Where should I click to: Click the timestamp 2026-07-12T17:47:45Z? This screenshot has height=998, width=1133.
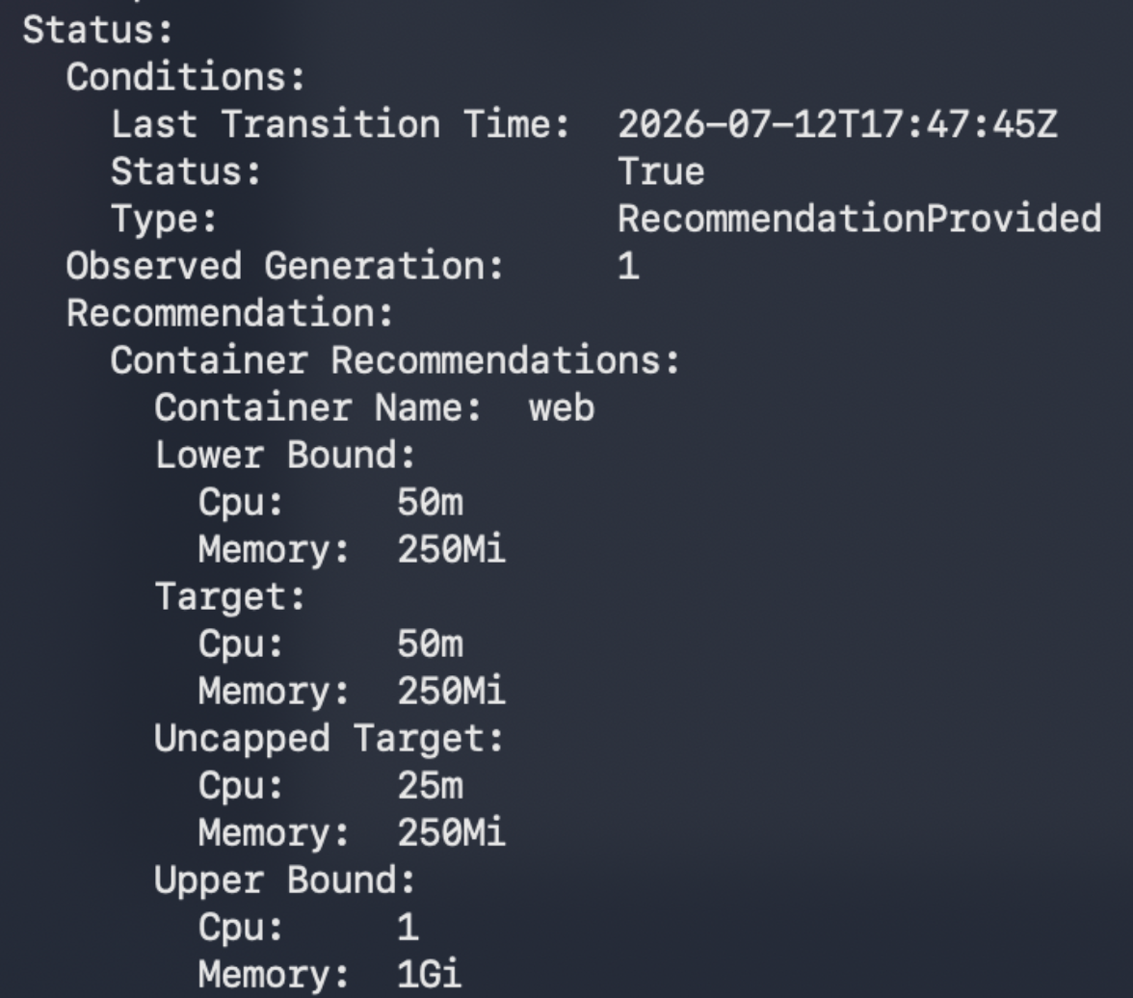point(837,124)
